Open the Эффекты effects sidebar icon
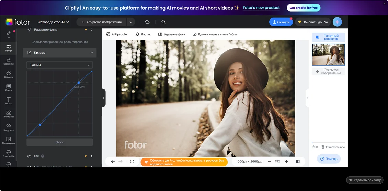 [x=9, y=61]
